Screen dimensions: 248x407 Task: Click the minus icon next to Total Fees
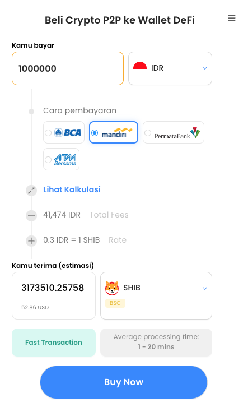pos(31,215)
